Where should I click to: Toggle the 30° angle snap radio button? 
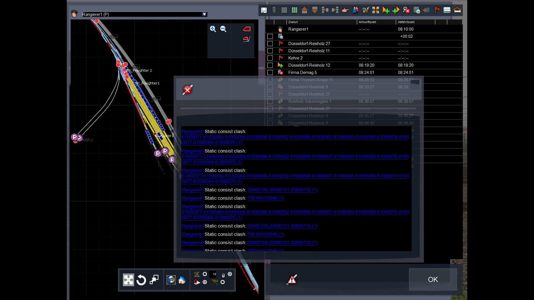[205, 274]
